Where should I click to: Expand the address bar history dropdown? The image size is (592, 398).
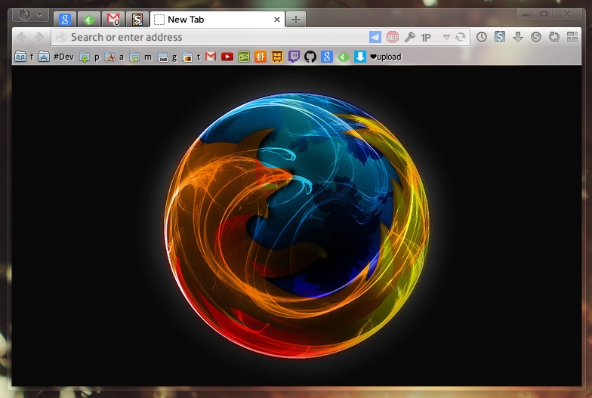(x=446, y=37)
